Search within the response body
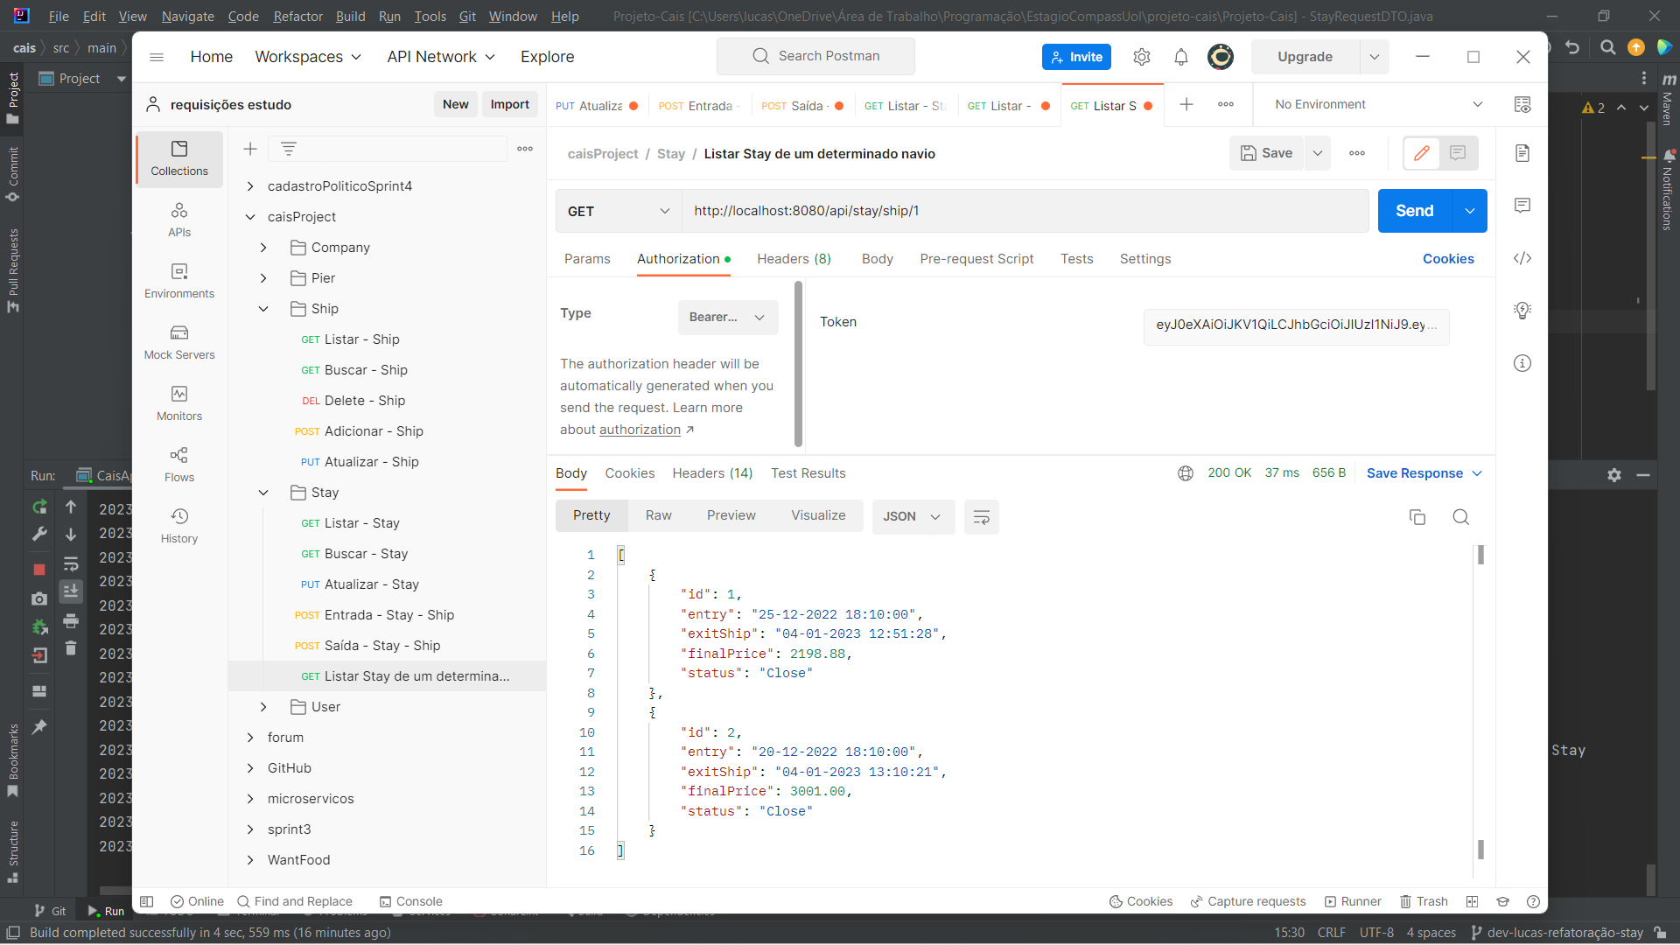Screen dimensions: 1680x945 [1460, 517]
